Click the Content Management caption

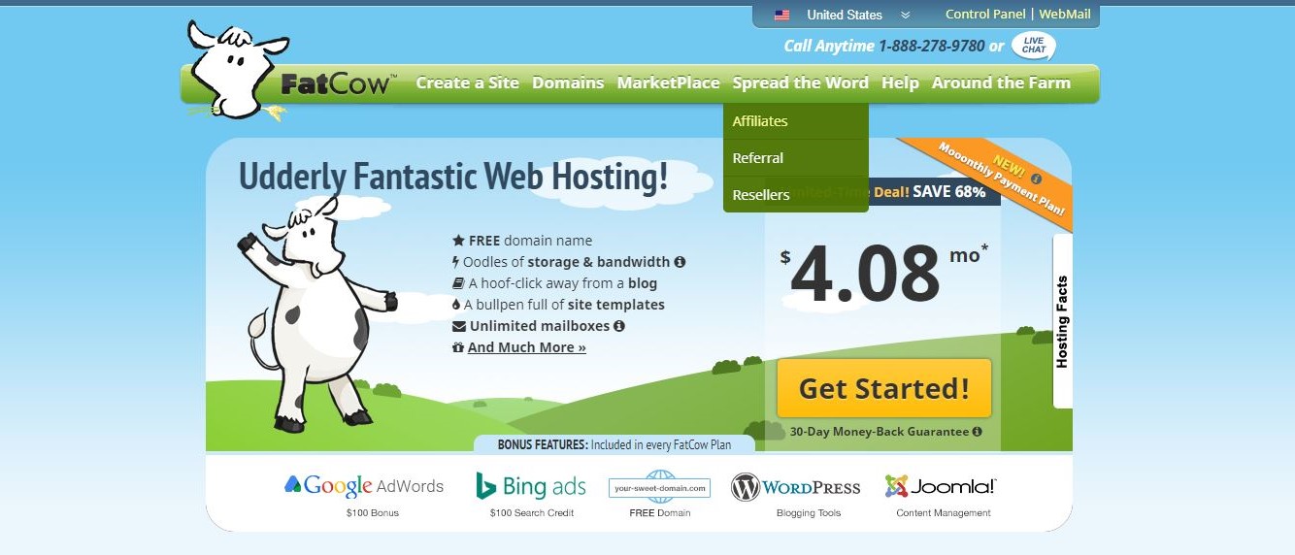coord(944,512)
